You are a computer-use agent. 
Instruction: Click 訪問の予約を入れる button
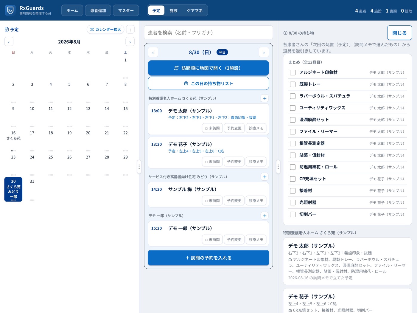208,258
